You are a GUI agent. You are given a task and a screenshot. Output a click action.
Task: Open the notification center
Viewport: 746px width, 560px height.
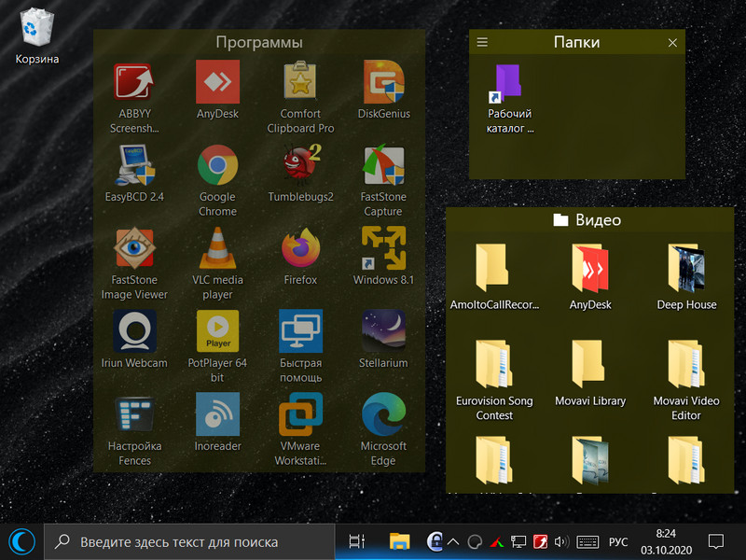click(716, 542)
